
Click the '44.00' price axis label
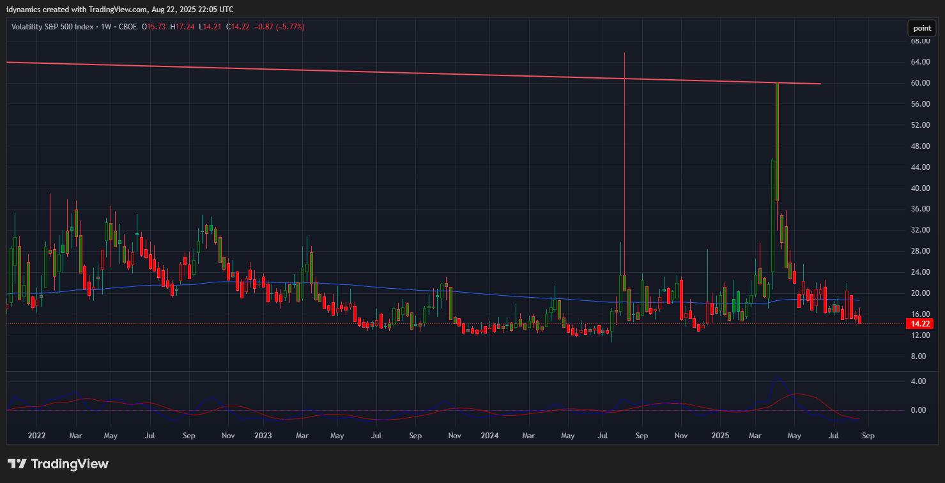coord(919,167)
